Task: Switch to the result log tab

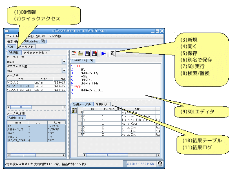Action: pyautogui.click(x=102, y=104)
